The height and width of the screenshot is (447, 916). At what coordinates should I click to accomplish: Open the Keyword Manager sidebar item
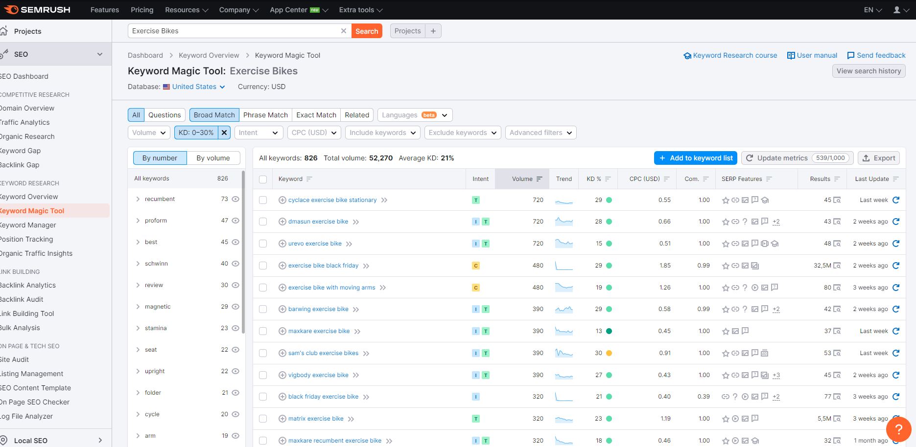(28, 225)
